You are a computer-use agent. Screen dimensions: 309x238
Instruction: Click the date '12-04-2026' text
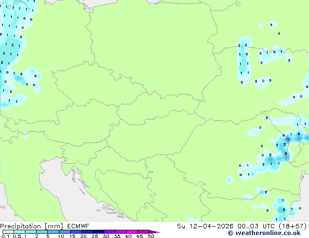(x=211, y=226)
